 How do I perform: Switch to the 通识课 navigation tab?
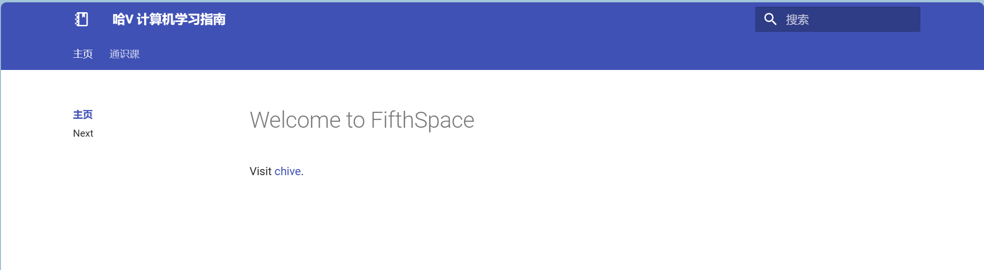coord(124,54)
